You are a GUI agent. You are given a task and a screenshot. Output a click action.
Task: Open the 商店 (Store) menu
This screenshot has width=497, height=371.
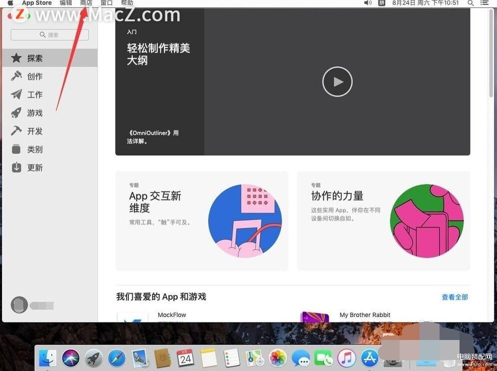[86, 3]
